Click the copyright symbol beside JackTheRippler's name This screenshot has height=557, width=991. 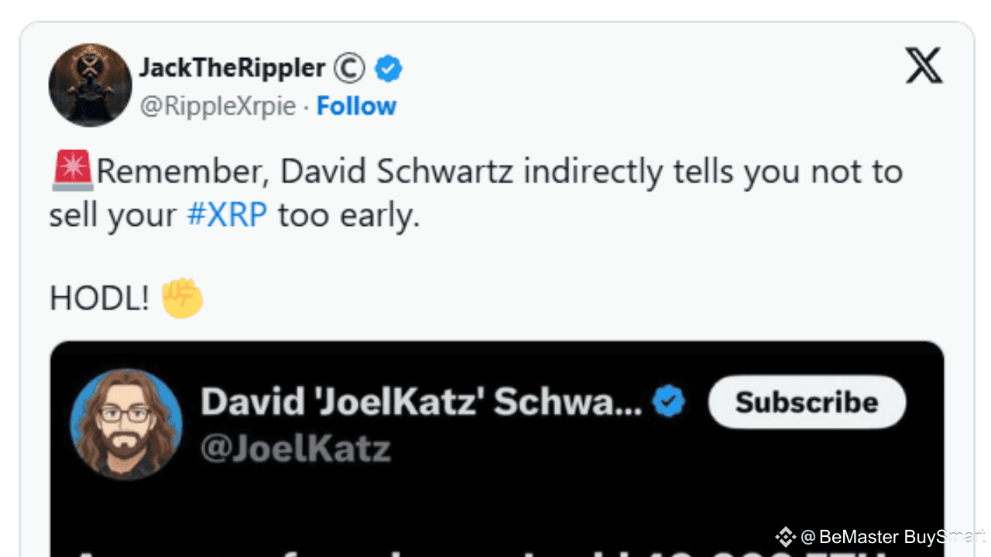click(x=349, y=68)
